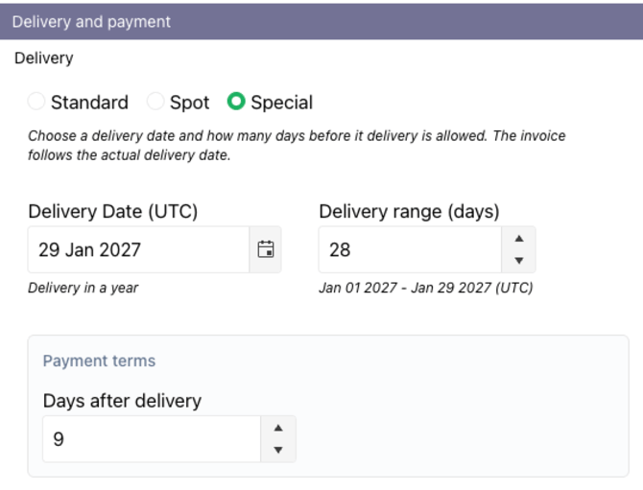Viewport: 643px width, 490px height.
Task: Click the Days after delivery label
Action: (122, 401)
